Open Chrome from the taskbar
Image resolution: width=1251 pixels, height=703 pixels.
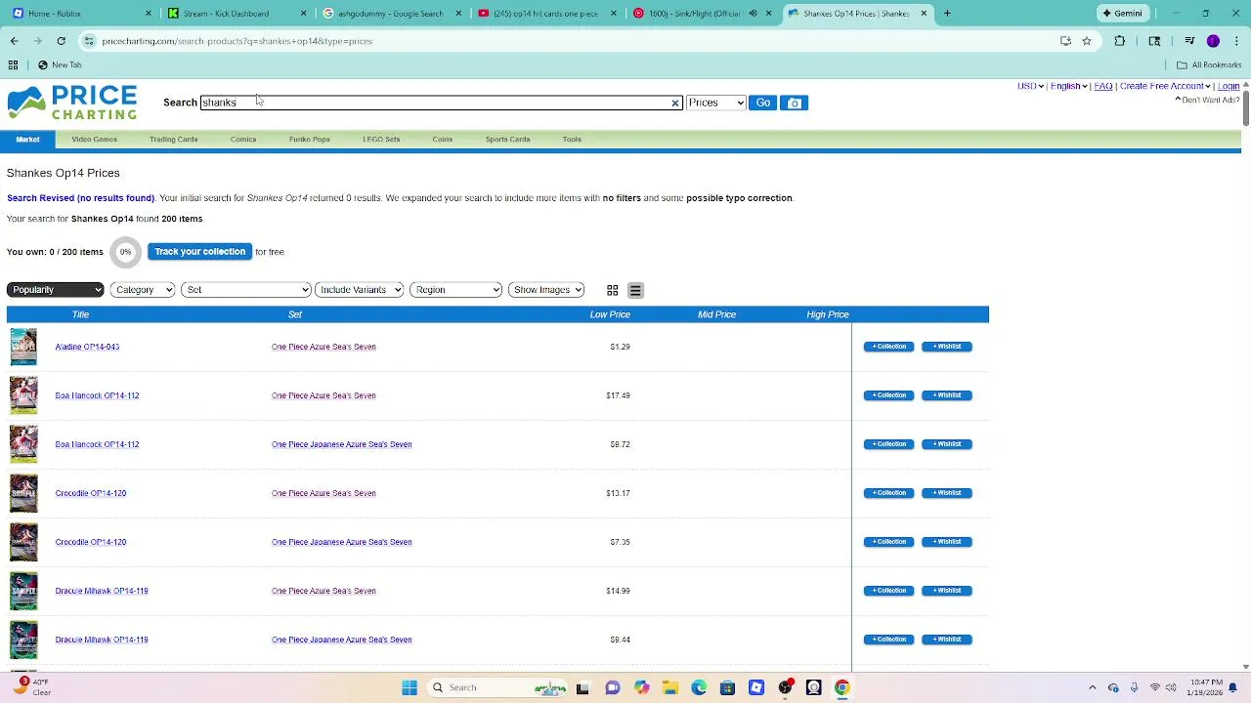click(x=841, y=687)
